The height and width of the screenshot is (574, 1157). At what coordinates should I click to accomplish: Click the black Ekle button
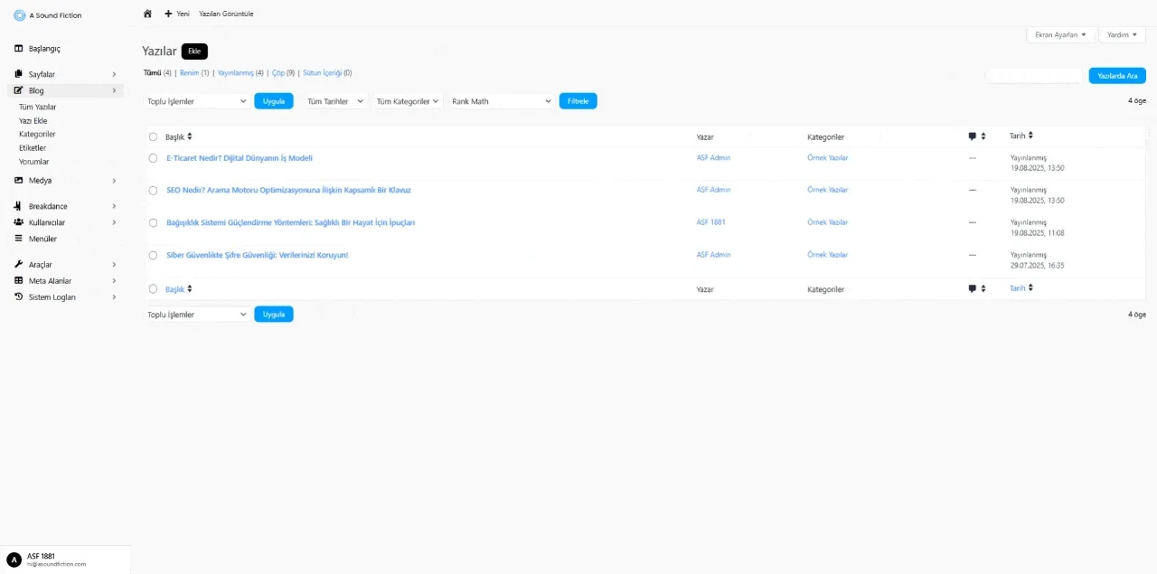click(194, 52)
